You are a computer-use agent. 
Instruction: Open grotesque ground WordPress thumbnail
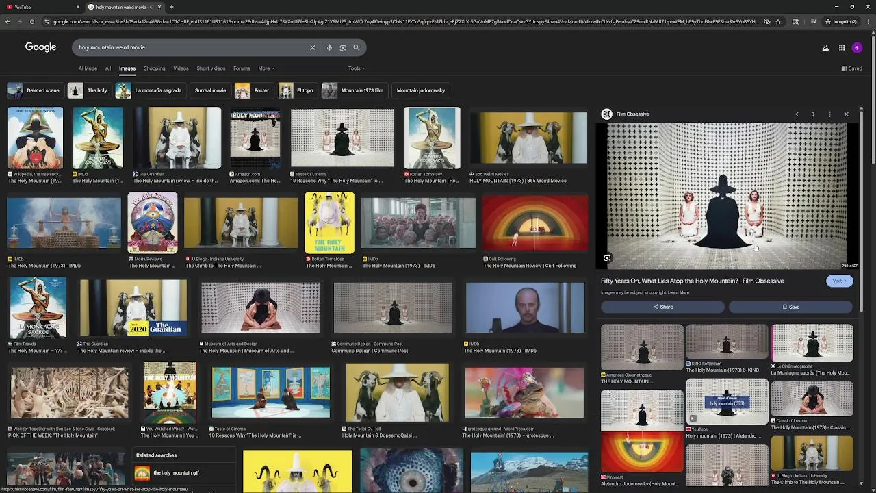pos(524,392)
